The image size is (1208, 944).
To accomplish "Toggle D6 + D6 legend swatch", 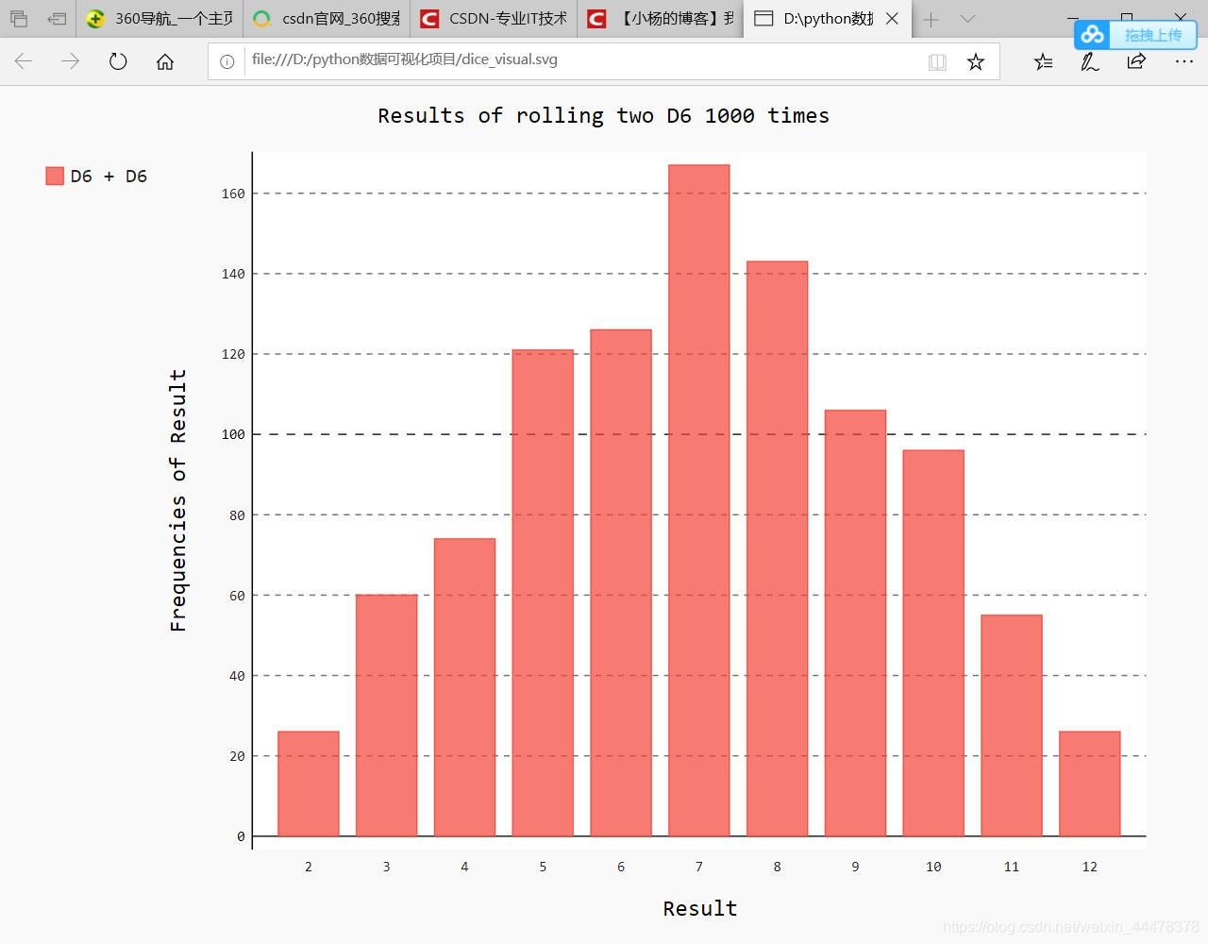I will click(55, 176).
